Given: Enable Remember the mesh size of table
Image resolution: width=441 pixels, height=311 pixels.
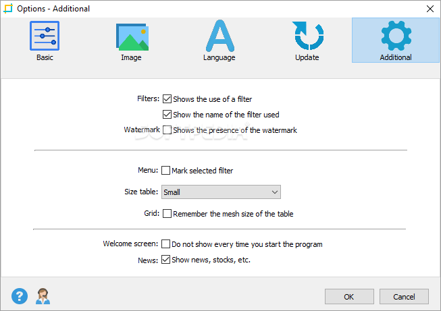Looking at the screenshot, I should coord(167,213).
